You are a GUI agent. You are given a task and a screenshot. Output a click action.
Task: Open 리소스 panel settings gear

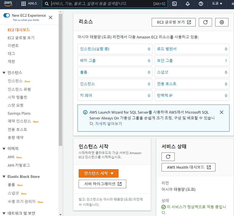pos(222,22)
